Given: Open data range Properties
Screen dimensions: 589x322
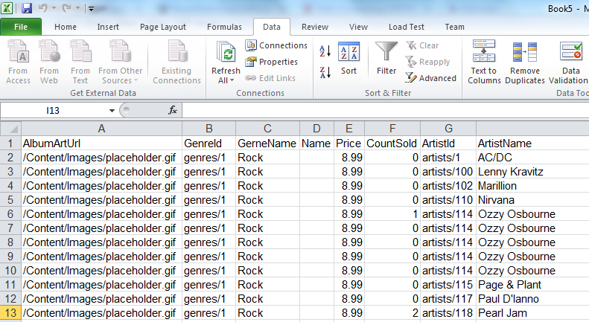Looking at the screenshot, I should pyautogui.click(x=272, y=62).
